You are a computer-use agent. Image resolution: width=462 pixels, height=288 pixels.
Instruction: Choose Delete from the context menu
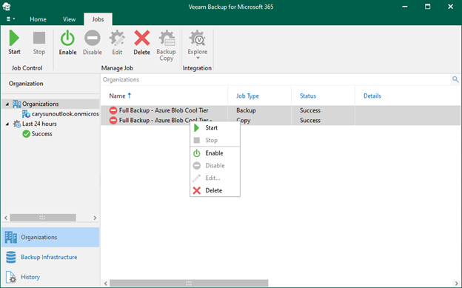click(x=215, y=190)
